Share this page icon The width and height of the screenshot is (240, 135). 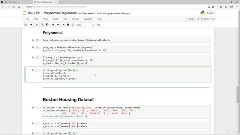[x=232, y=7]
